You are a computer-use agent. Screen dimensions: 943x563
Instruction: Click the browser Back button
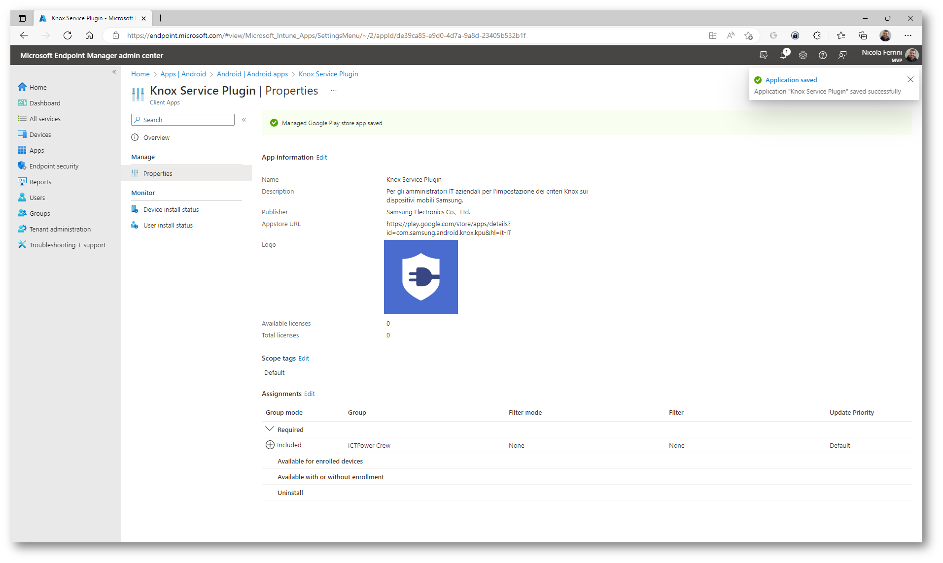(x=24, y=35)
